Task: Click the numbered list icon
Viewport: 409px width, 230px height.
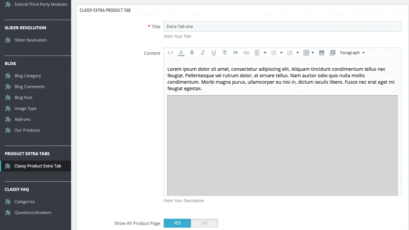Action: point(290,53)
